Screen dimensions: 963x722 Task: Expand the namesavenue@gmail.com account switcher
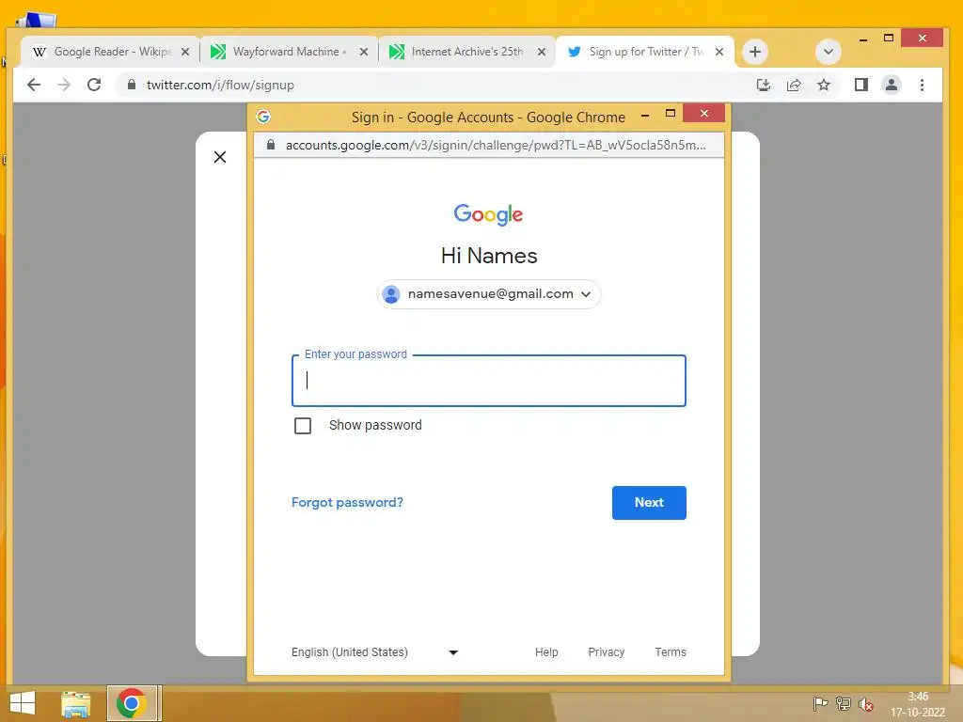point(489,294)
